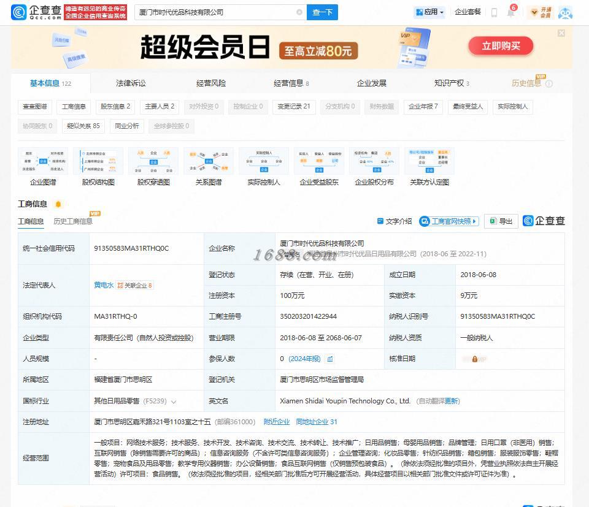Click the 关联企业 8 badge
The image size is (589, 507).
click(134, 286)
